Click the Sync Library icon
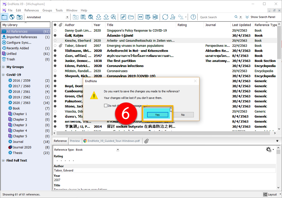282x198 pixels. tap(165, 17)
